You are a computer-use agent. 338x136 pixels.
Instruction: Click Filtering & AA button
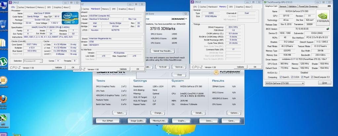159,121
